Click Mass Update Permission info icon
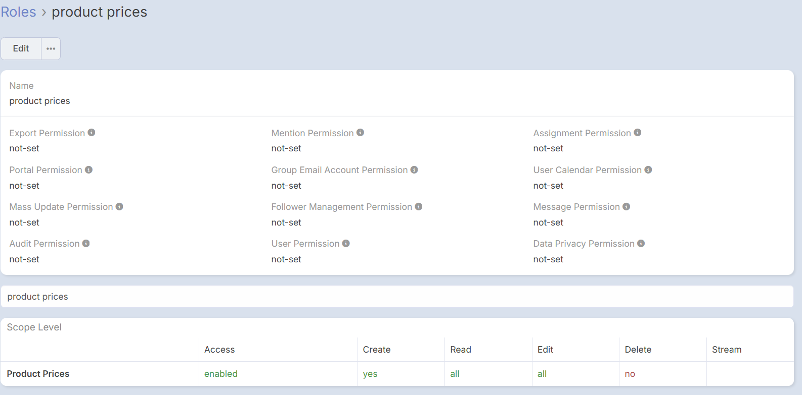The width and height of the screenshot is (802, 395). tap(119, 207)
